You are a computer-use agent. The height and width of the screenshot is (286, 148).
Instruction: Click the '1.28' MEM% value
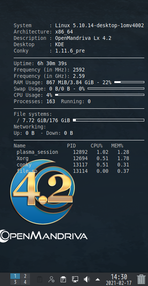123,152
